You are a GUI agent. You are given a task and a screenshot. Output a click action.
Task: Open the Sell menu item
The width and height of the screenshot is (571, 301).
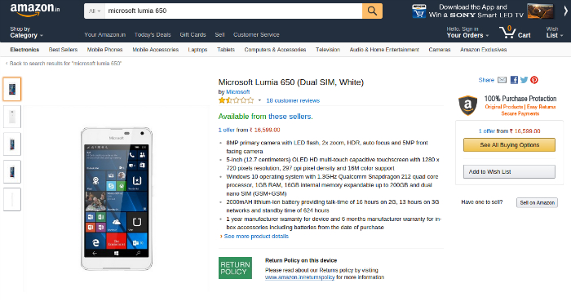point(219,34)
